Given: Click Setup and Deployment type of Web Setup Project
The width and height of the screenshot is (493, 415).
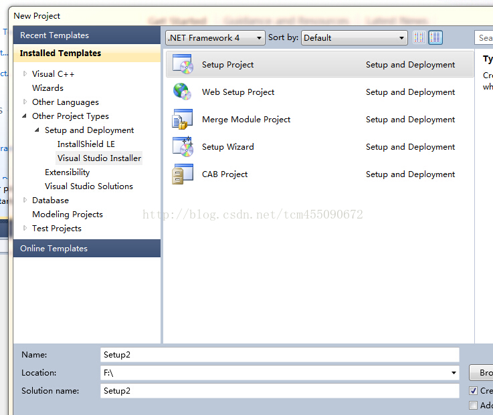Looking at the screenshot, I should (x=410, y=92).
